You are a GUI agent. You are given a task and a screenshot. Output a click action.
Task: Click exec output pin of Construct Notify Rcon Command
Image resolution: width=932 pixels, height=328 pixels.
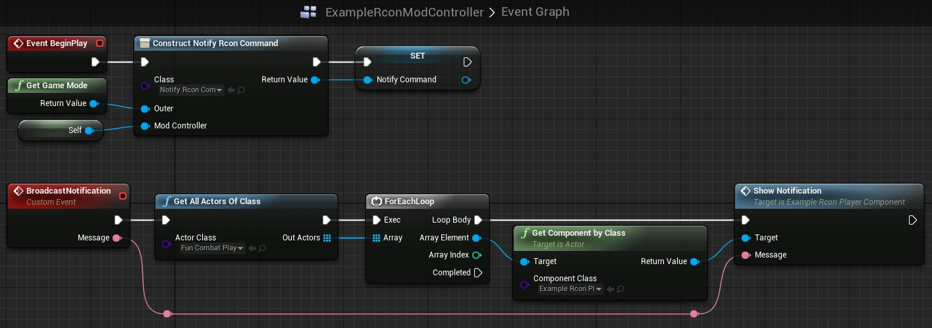point(317,62)
